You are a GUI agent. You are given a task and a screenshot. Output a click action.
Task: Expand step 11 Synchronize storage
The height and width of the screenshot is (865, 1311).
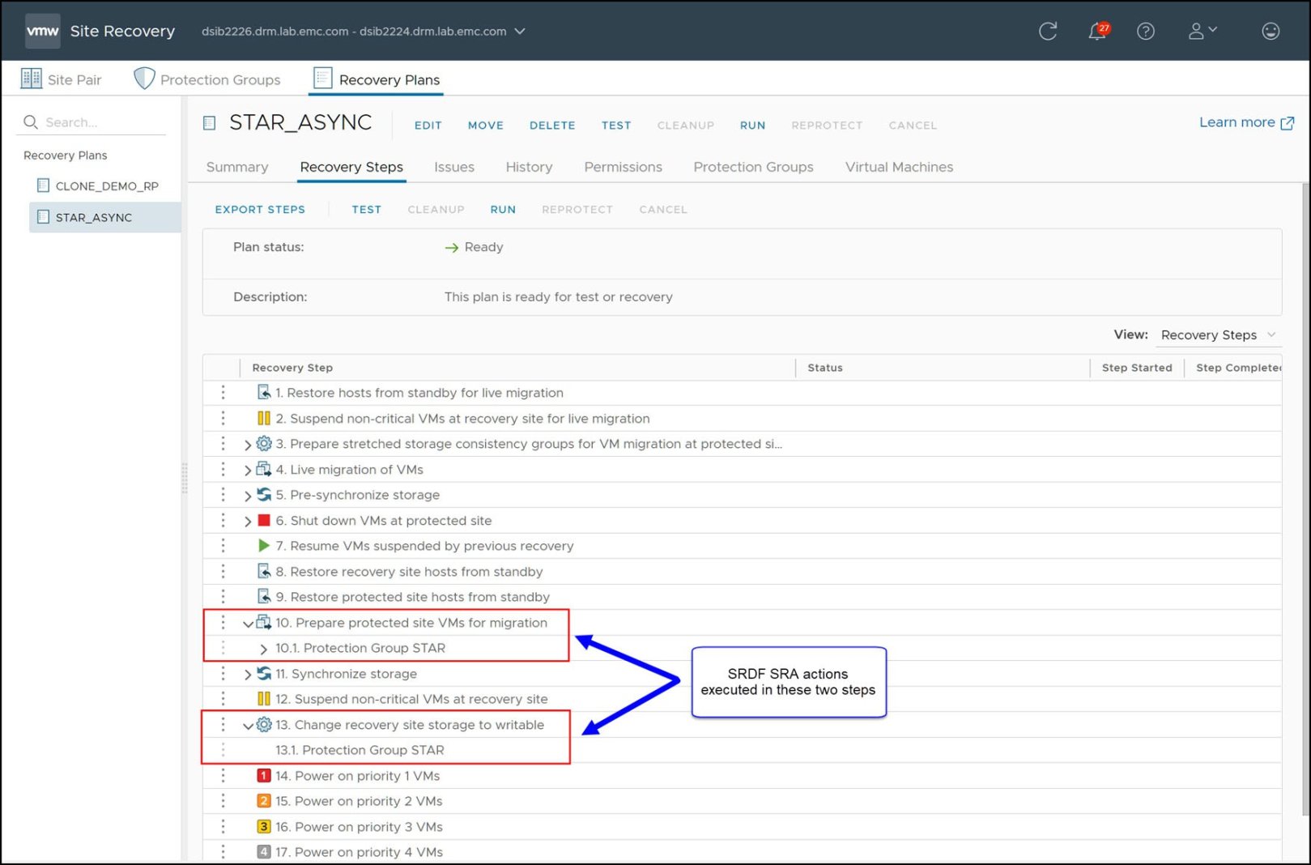coord(248,675)
